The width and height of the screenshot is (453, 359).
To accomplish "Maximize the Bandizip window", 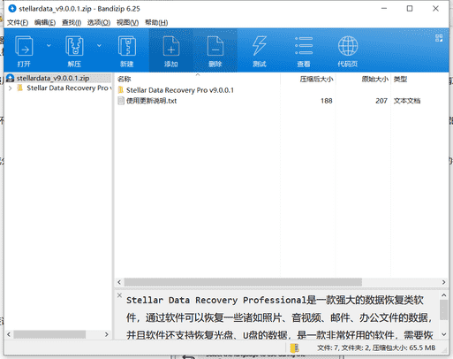I will [410, 9].
